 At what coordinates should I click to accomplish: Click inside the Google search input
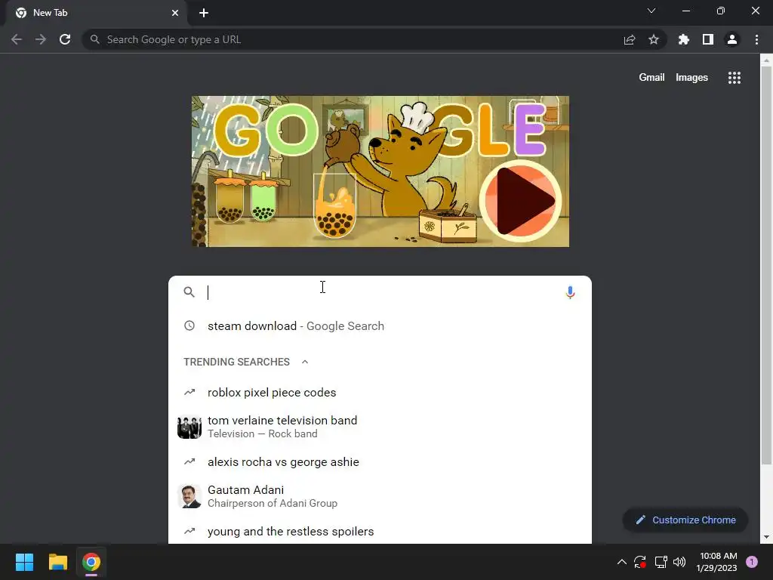click(x=382, y=292)
